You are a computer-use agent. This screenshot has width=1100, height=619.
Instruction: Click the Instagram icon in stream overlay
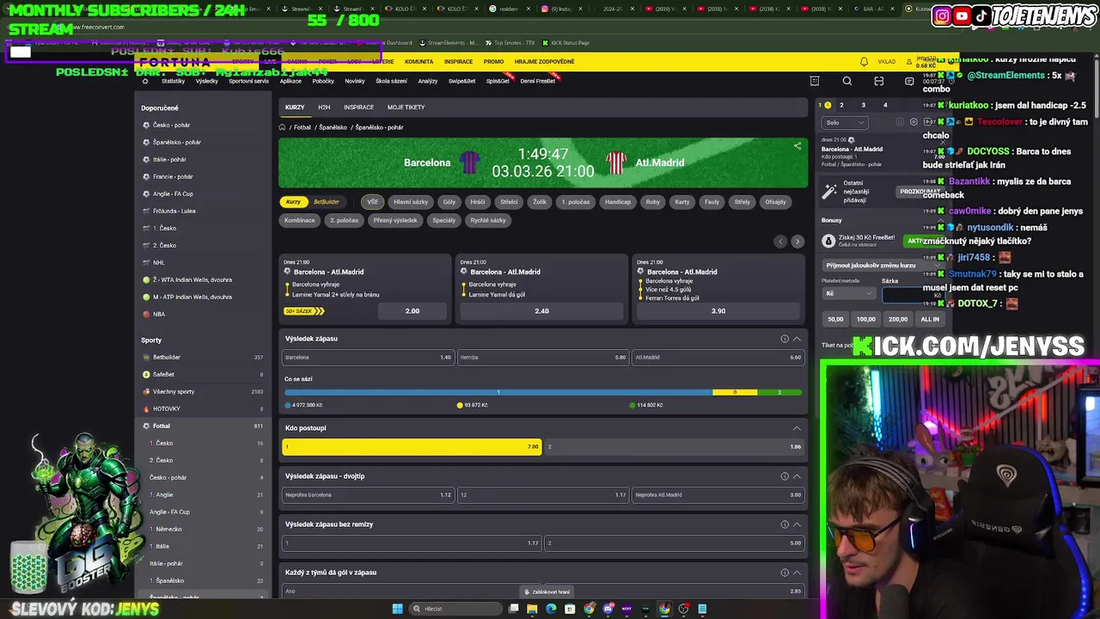pos(943,15)
